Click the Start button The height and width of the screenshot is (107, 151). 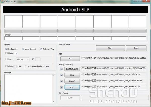coord(110,48)
